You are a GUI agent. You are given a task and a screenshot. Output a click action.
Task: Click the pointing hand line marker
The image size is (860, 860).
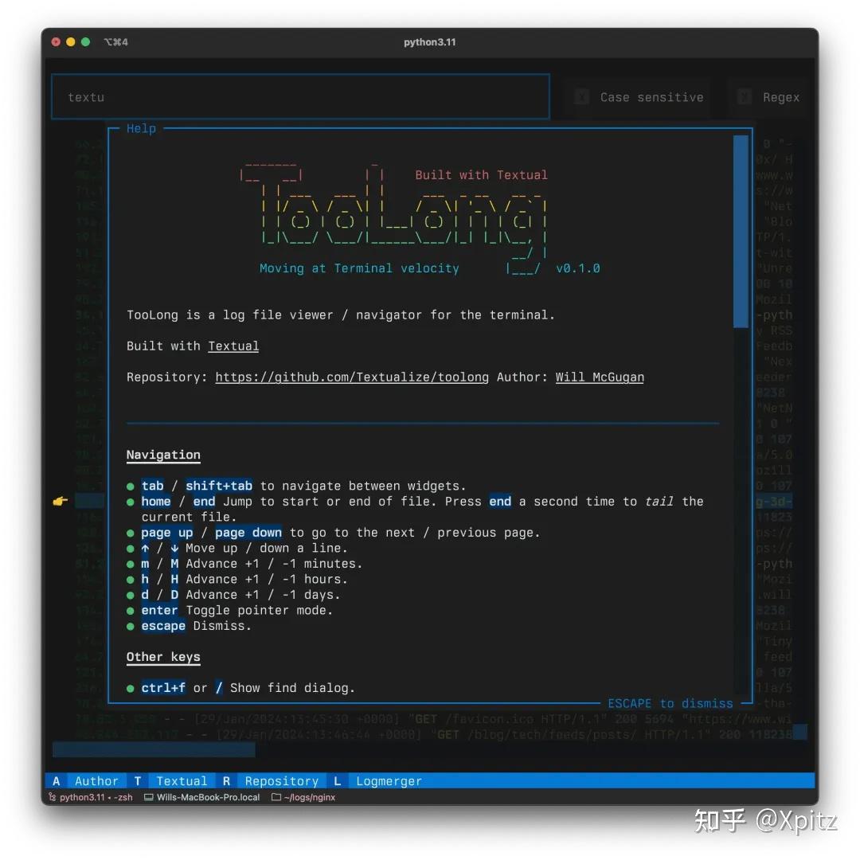61,501
